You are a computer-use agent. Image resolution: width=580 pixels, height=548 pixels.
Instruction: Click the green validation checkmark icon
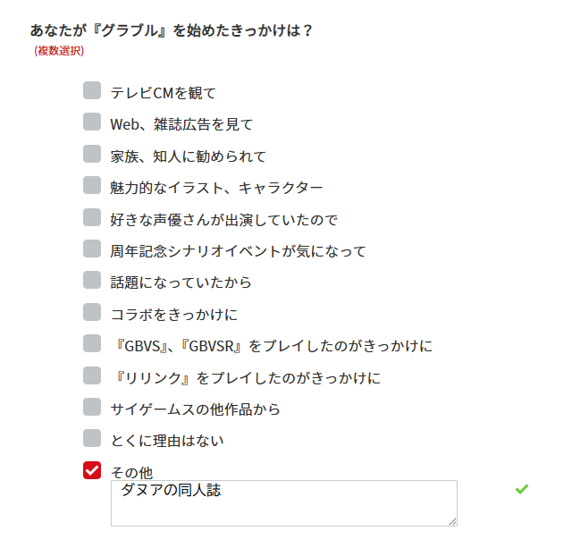pyautogui.click(x=522, y=489)
